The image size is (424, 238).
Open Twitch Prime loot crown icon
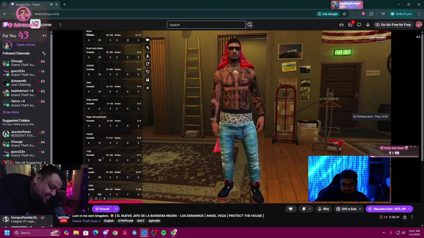click(x=342, y=25)
